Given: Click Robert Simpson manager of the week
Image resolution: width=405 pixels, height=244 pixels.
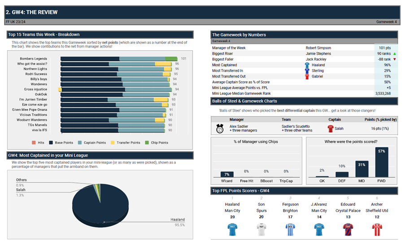Looking at the screenshot, I should point(318,48).
